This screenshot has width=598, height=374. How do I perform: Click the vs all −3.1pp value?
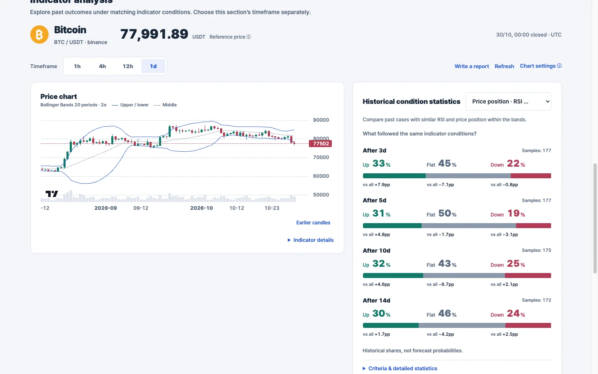click(504, 235)
